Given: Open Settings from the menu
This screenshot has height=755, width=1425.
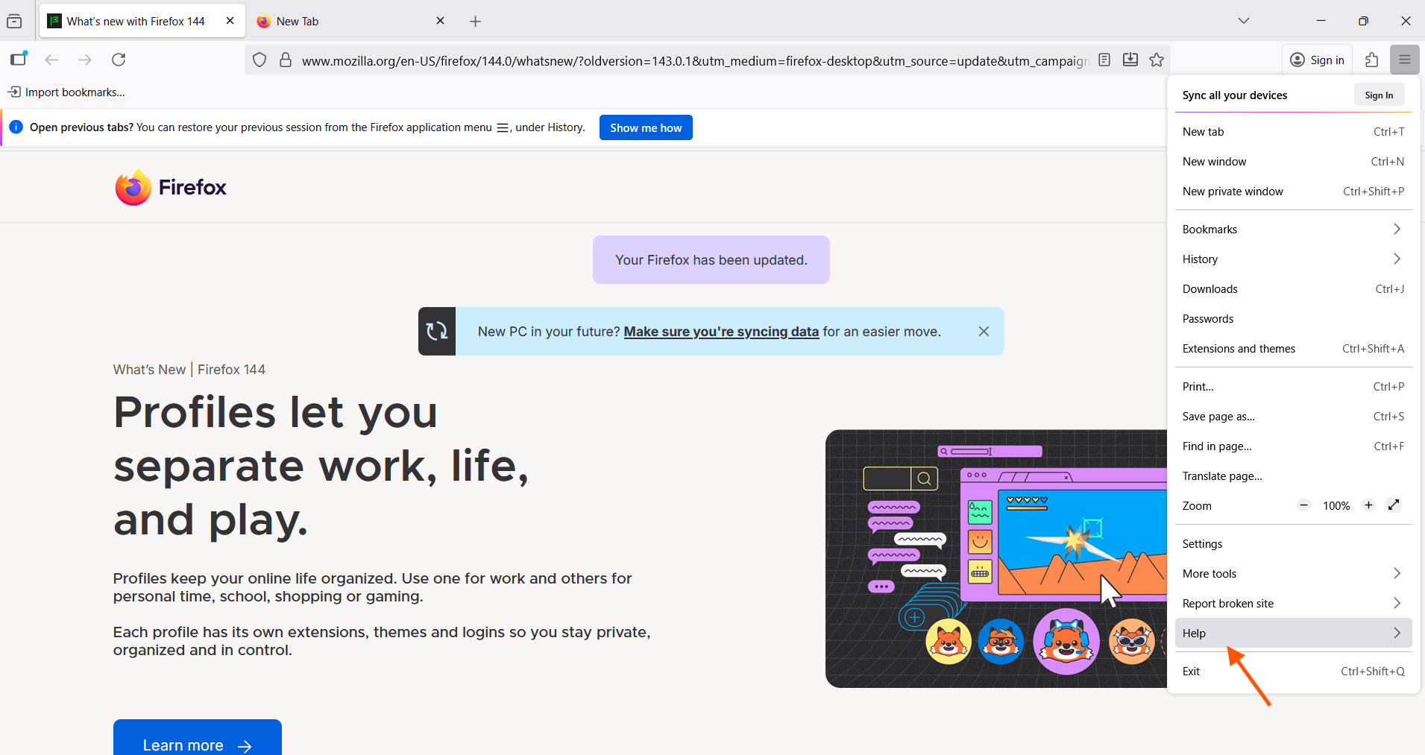Looking at the screenshot, I should (x=1294, y=544).
